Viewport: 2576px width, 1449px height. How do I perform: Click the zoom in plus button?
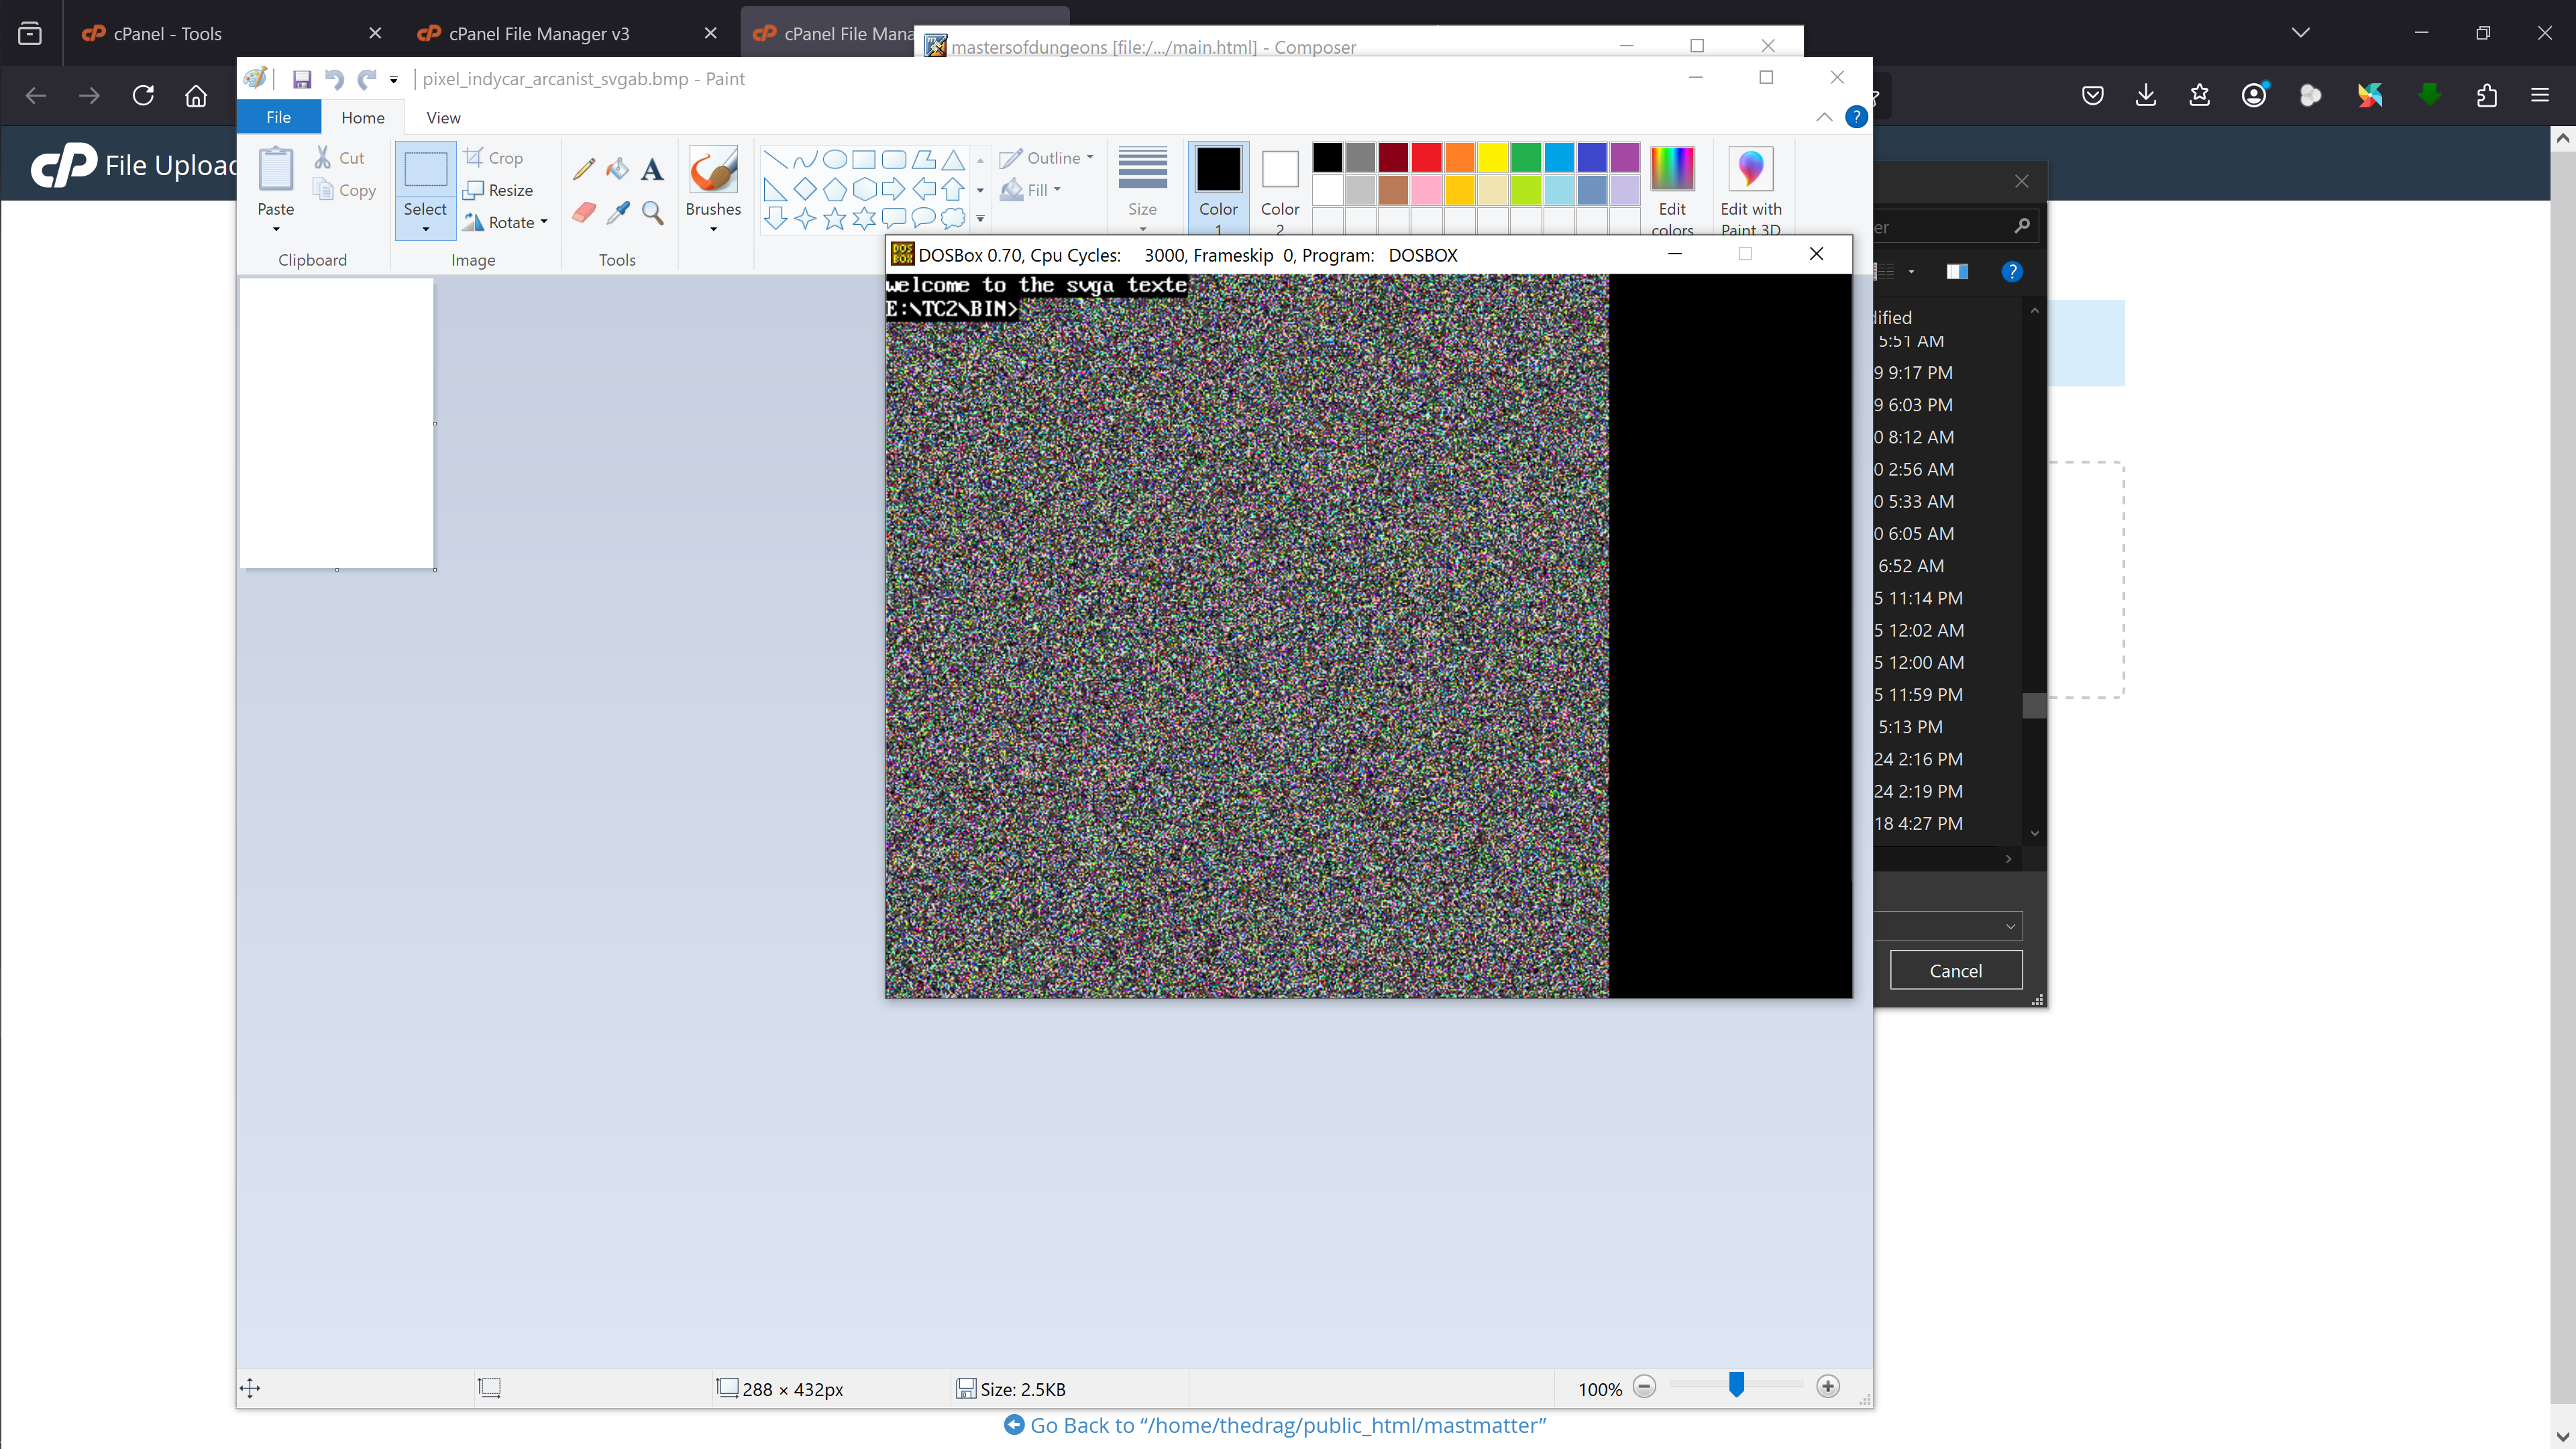click(1828, 1387)
